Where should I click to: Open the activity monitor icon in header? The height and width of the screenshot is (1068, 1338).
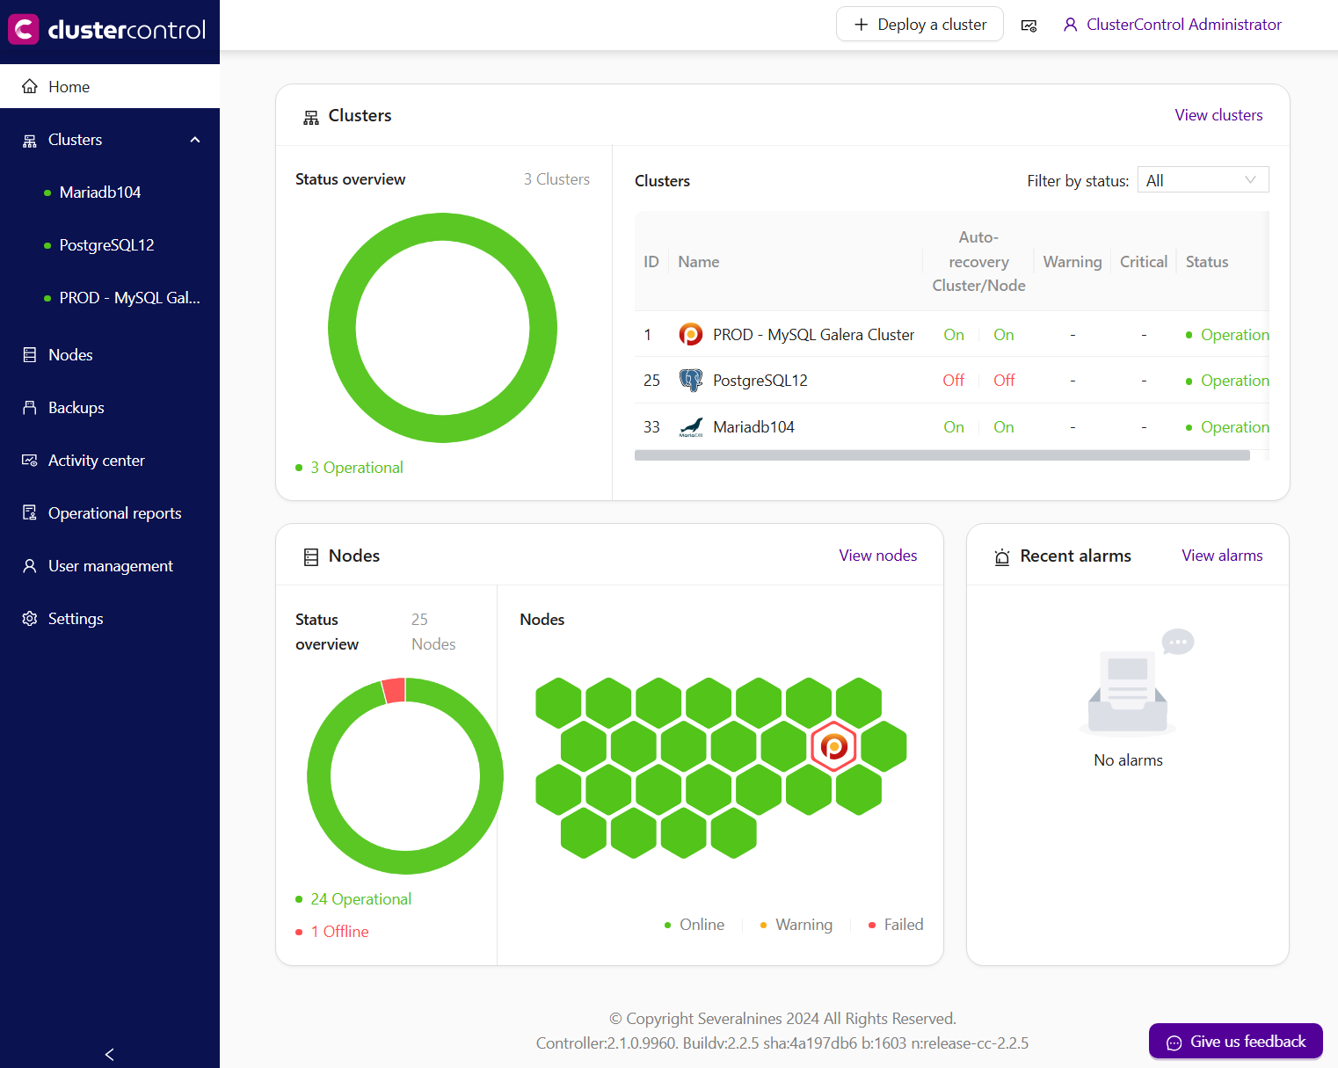1029,25
